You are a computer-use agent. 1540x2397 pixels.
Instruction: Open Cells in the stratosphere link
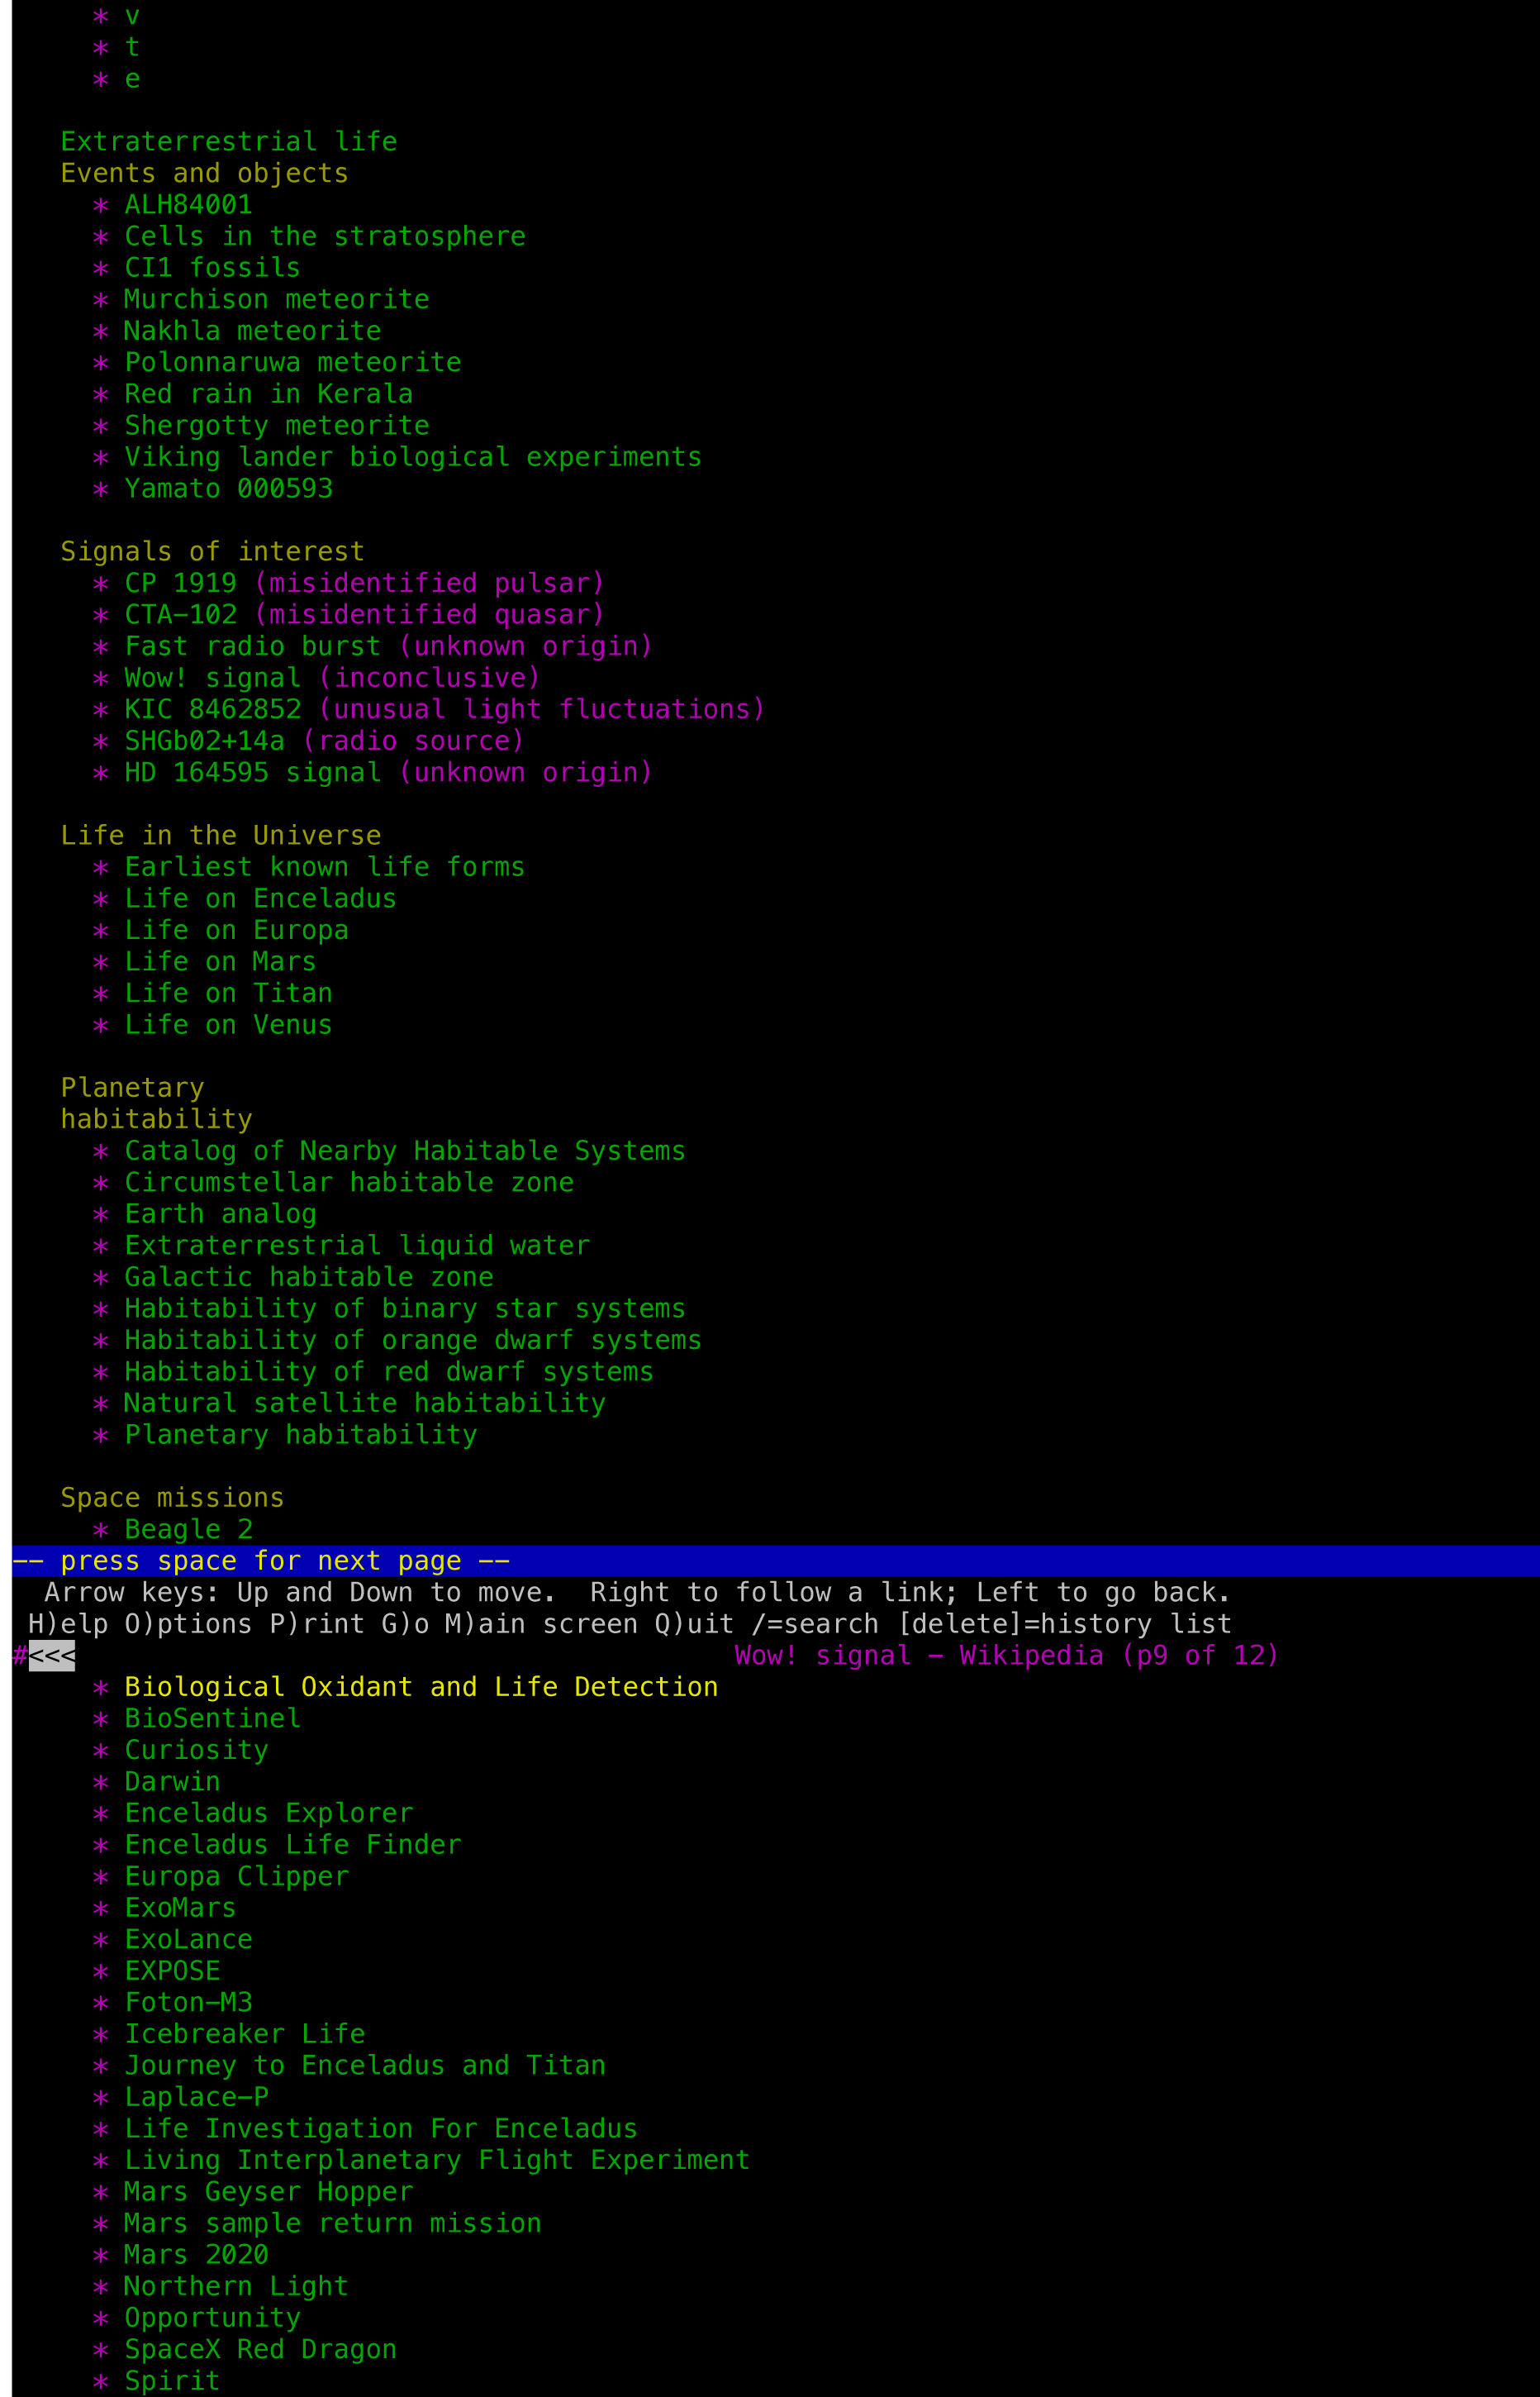pos(325,237)
